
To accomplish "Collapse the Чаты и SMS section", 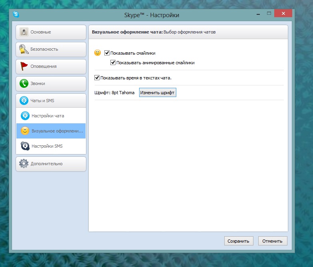I will (x=51, y=101).
